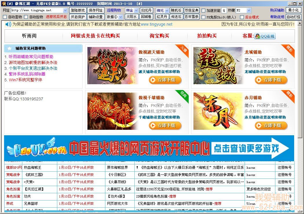Open the 远程购物 link
The width and height of the screenshot is (304, 214).
(114, 10)
